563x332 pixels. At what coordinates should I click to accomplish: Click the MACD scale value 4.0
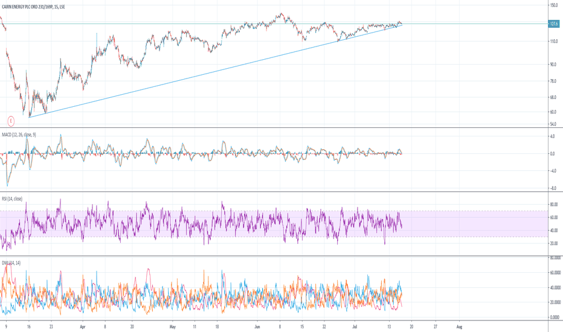pyautogui.click(x=552, y=136)
